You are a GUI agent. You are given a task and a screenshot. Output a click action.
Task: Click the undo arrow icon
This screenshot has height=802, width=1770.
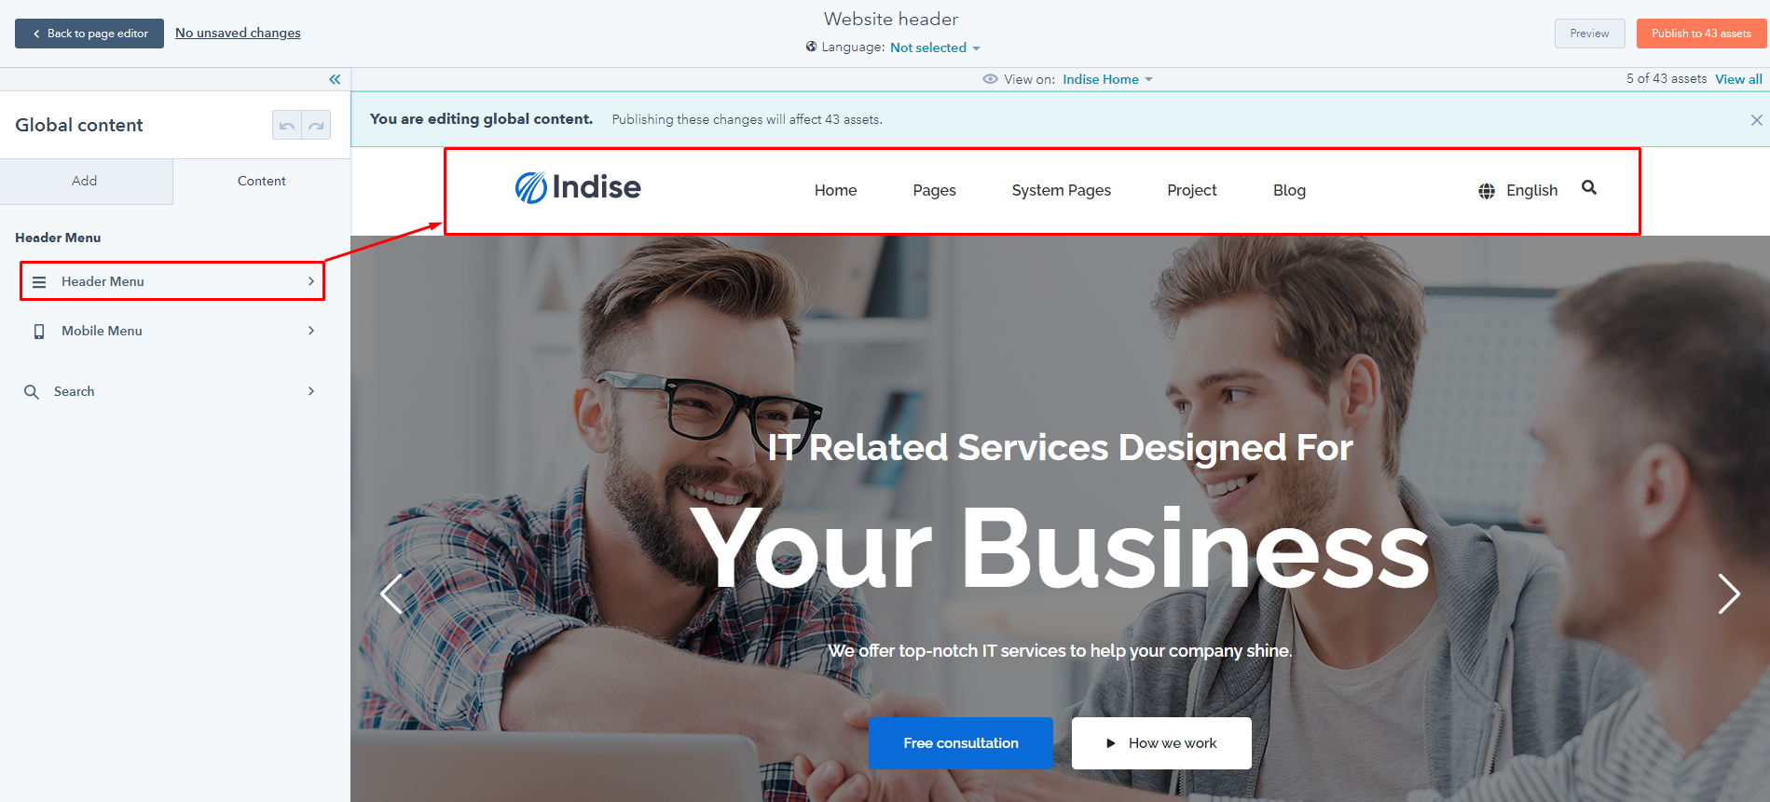(x=287, y=125)
